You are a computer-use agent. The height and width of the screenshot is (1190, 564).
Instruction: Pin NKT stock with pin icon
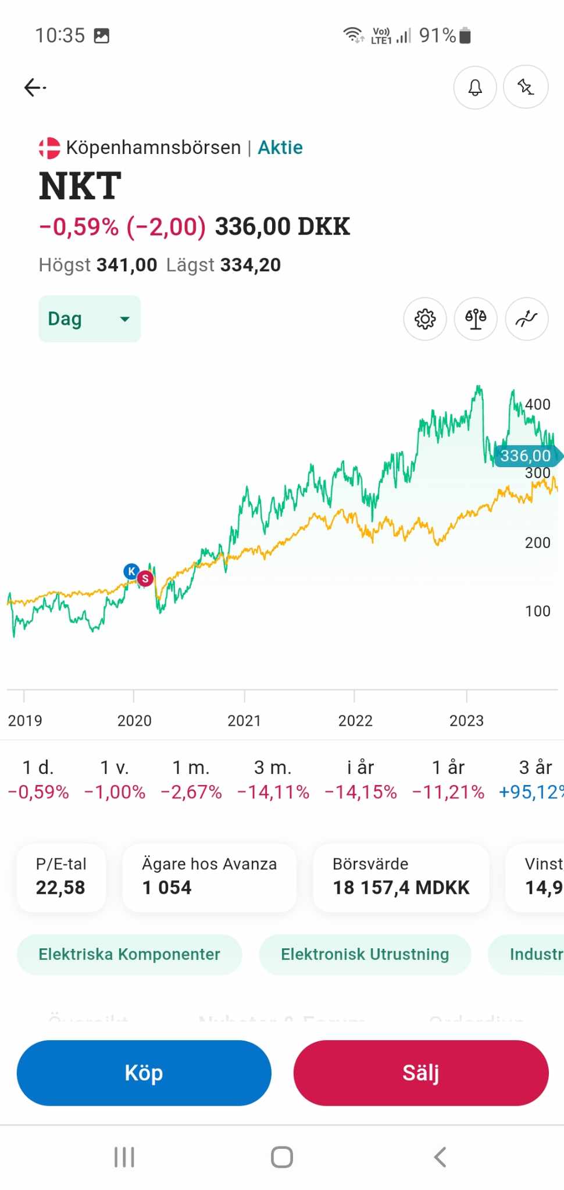[x=526, y=88]
